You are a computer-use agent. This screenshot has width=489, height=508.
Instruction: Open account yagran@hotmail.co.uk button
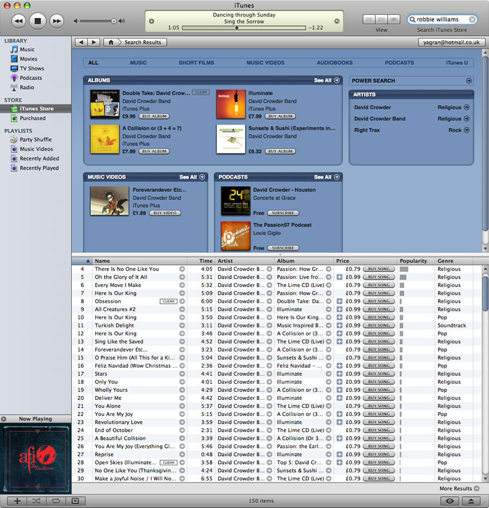point(451,42)
